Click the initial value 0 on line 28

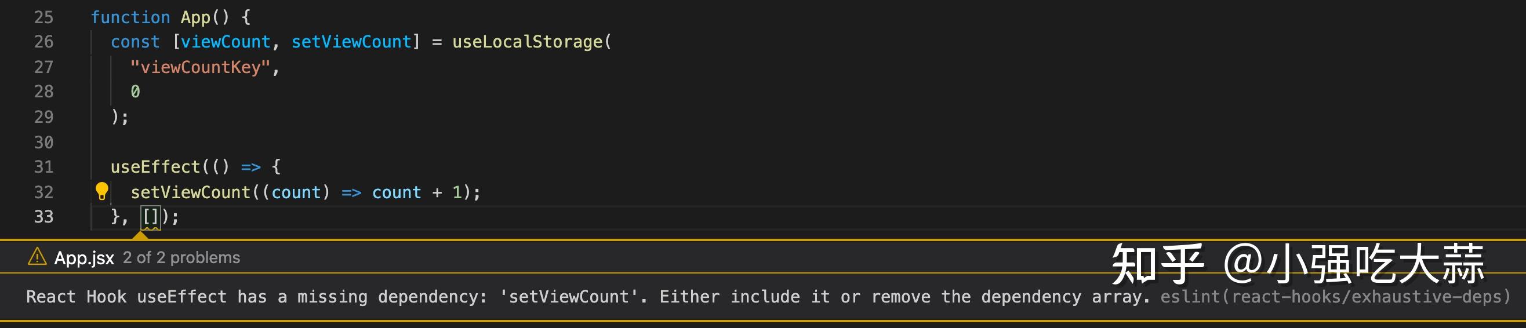[x=135, y=92]
